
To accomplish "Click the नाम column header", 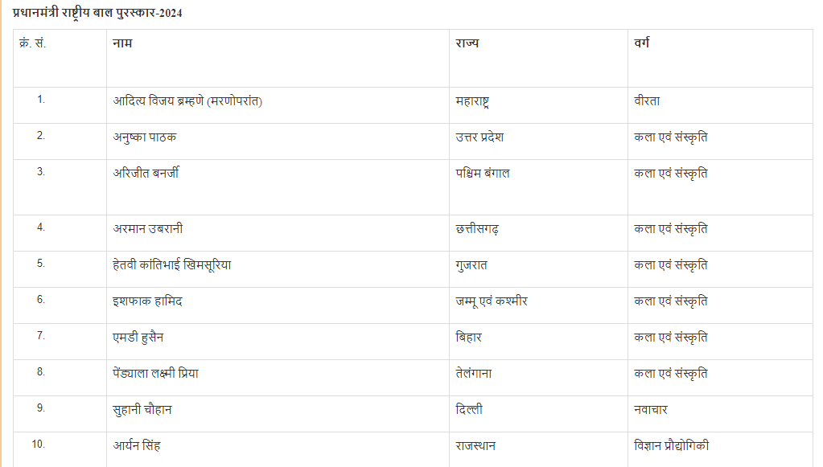I will pyautogui.click(x=122, y=43).
